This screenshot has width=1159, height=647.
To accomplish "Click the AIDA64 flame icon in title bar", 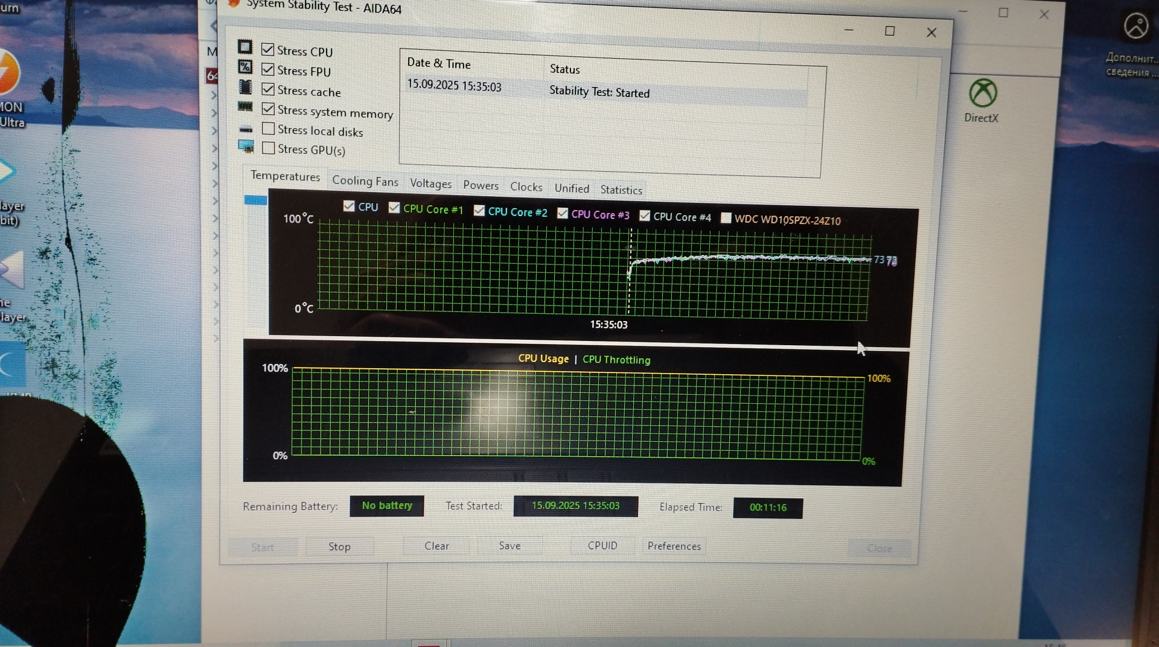I will tap(234, 4).
